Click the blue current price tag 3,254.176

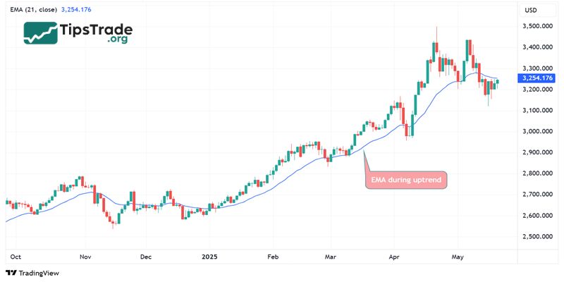(536, 78)
